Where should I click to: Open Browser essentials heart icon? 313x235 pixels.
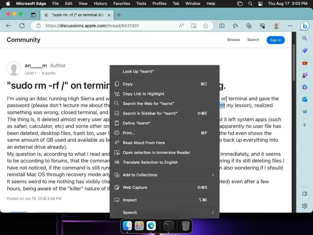(262, 26)
